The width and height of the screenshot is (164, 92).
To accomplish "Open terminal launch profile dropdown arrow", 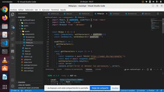I will pos(145,70).
